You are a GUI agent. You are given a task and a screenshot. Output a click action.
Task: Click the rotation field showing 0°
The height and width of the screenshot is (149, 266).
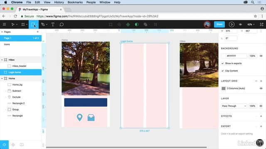[x=231, y=38]
